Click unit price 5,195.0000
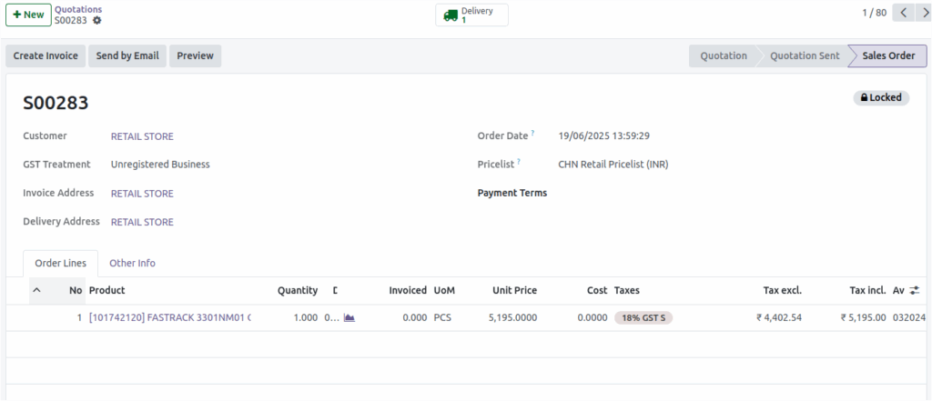 point(513,318)
